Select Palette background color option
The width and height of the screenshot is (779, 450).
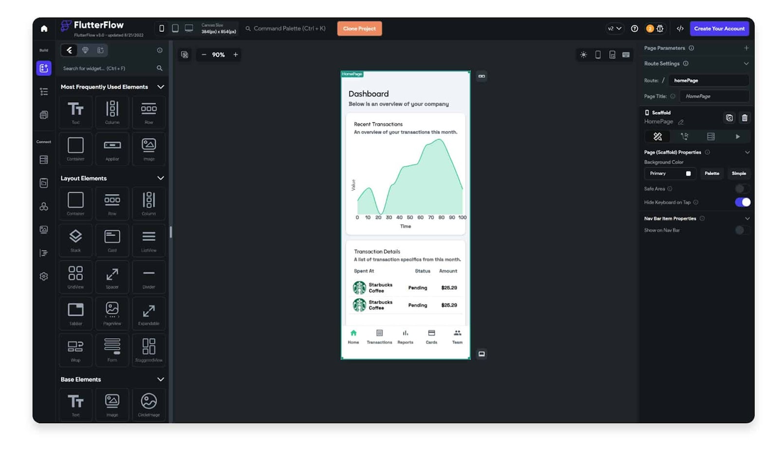tap(712, 174)
